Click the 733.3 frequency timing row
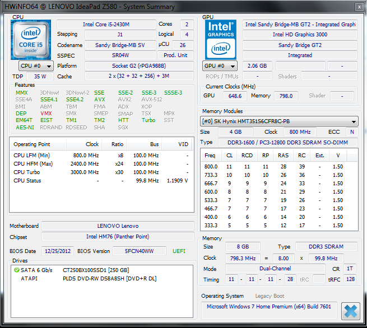Viewport: 367px width, 328px height. point(279,175)
